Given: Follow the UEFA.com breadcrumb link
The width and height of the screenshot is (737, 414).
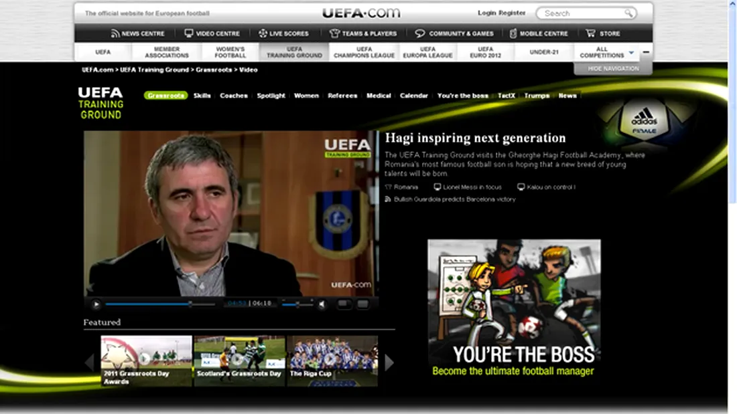Looking at the screenshot, I should pyautogui.click(x=97, y=70).
